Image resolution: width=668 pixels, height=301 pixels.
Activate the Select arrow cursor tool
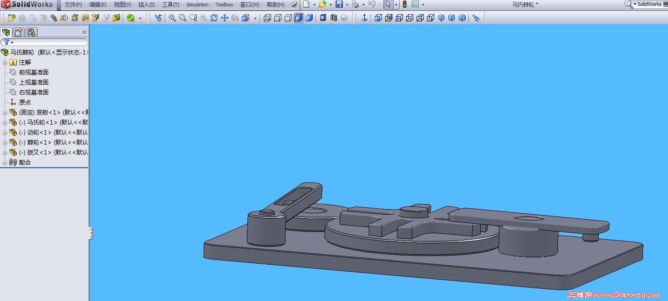388,5
